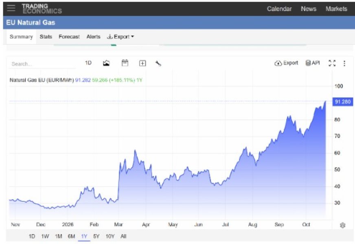Open the 1D interval selector in chart toolbar
The height and width of the screenshot is (244, 355).
(x=88, y=63)
